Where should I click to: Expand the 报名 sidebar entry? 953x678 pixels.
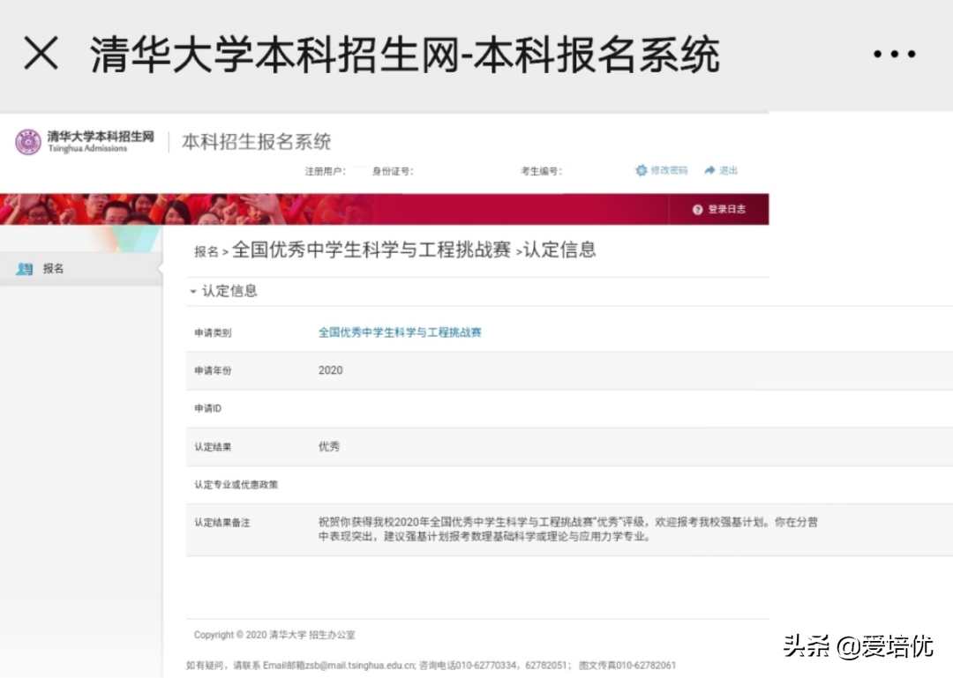point(51,269)
